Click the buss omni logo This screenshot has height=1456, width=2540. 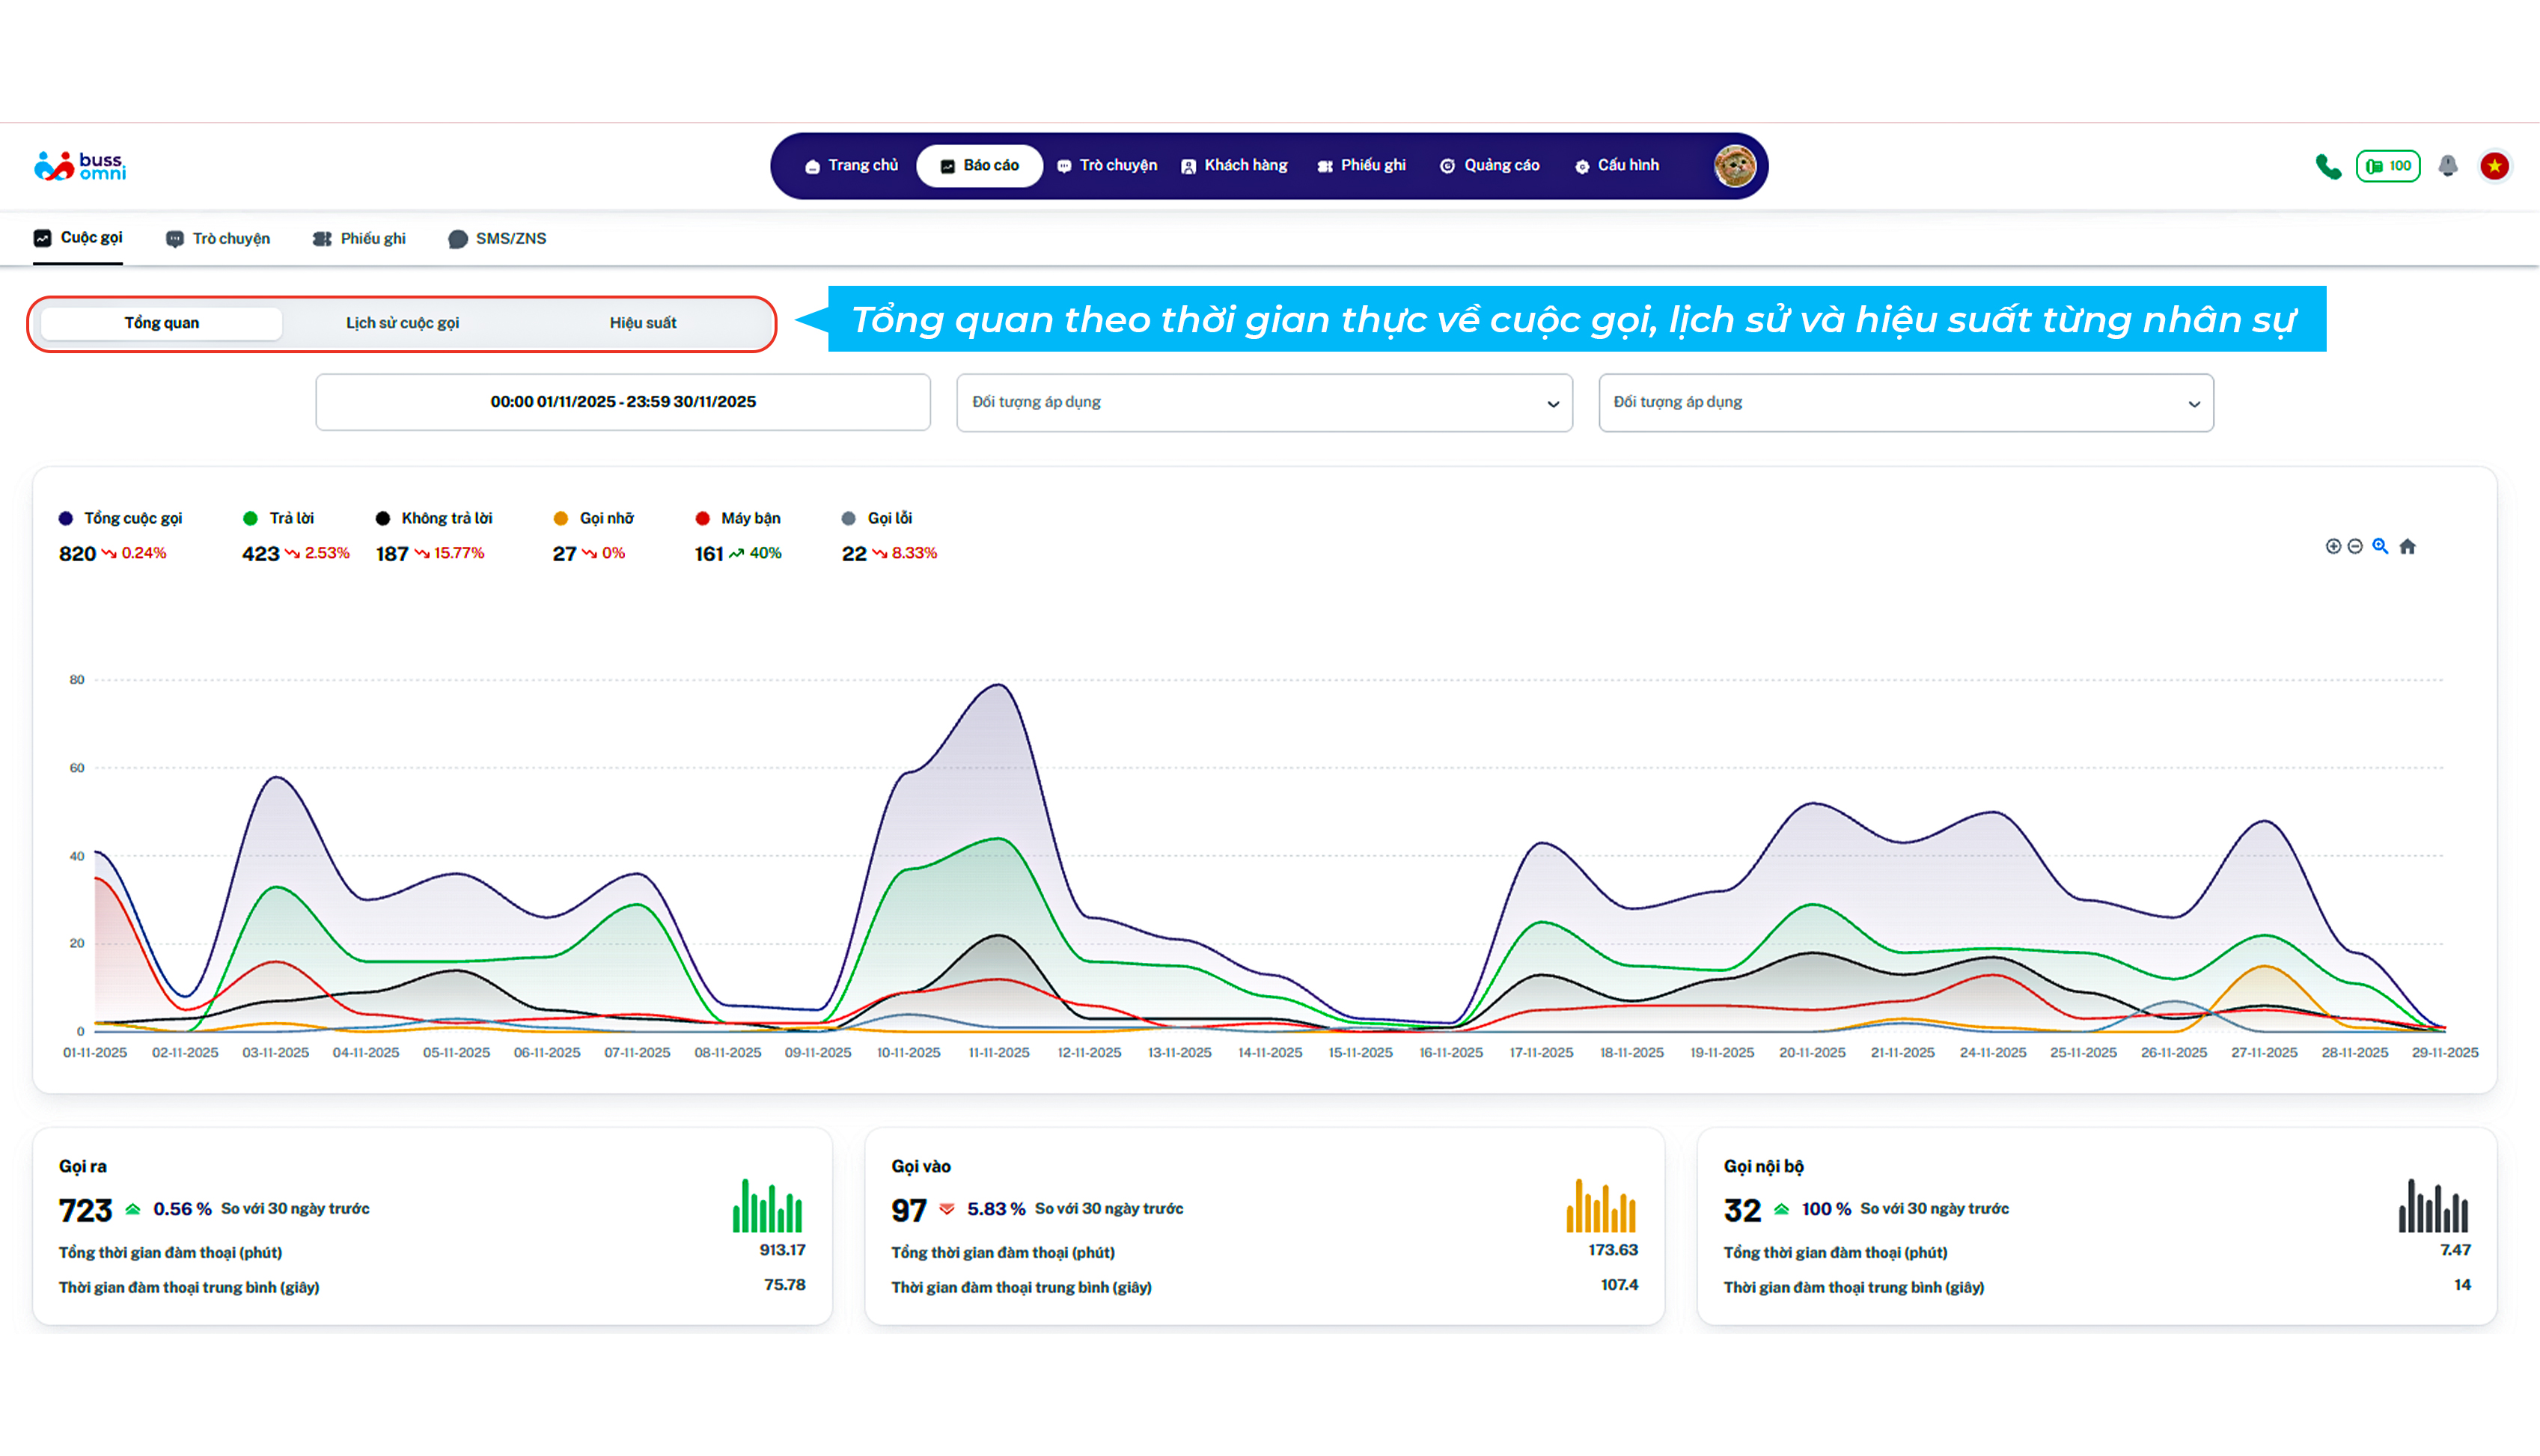(x=80, y=166)
